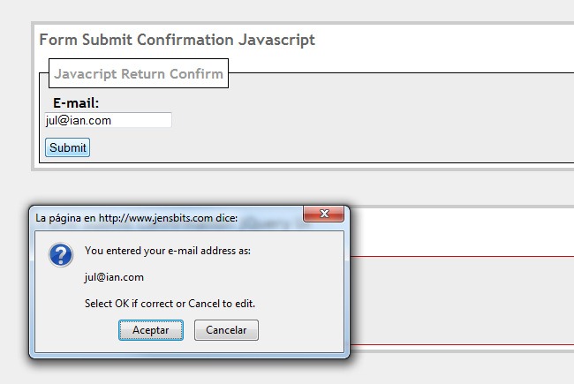This screenshot has width=574, height=384.
Task: Select the Javacript Return Confirm legend
Action: coord(139,73)
